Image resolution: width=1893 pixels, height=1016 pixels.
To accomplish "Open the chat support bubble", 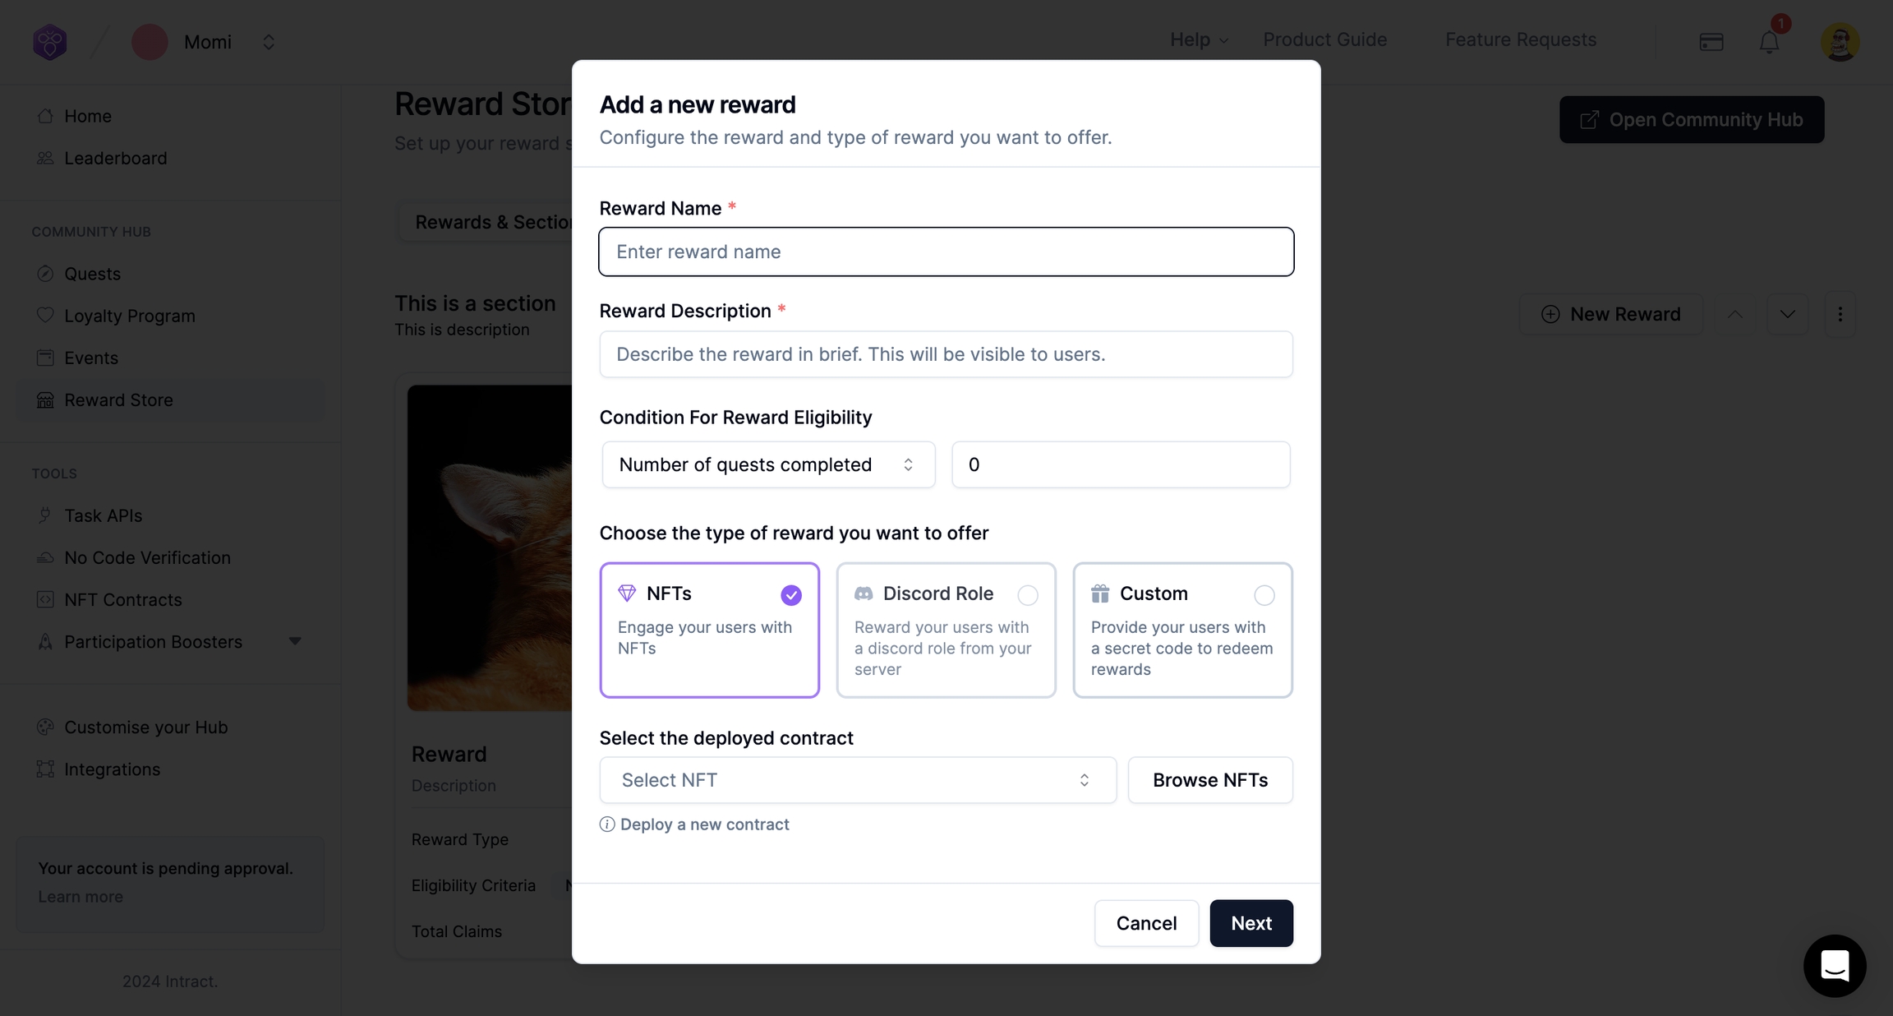I will 1834,965.
